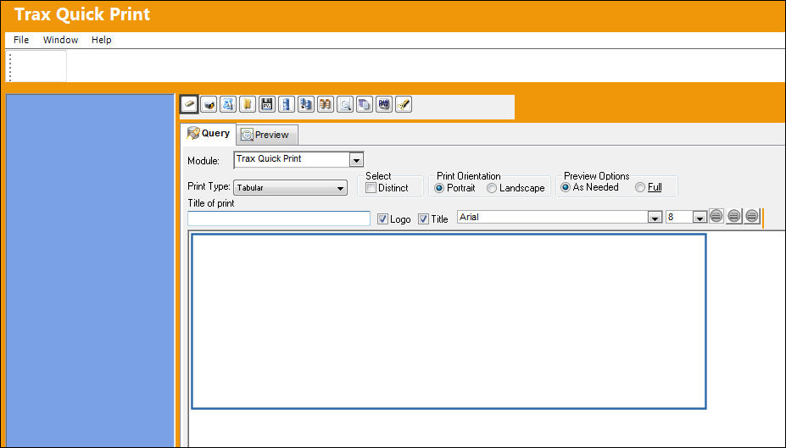Click the middle round alignment button
This screenshot has width=786, height=448.
coord(734,216)
